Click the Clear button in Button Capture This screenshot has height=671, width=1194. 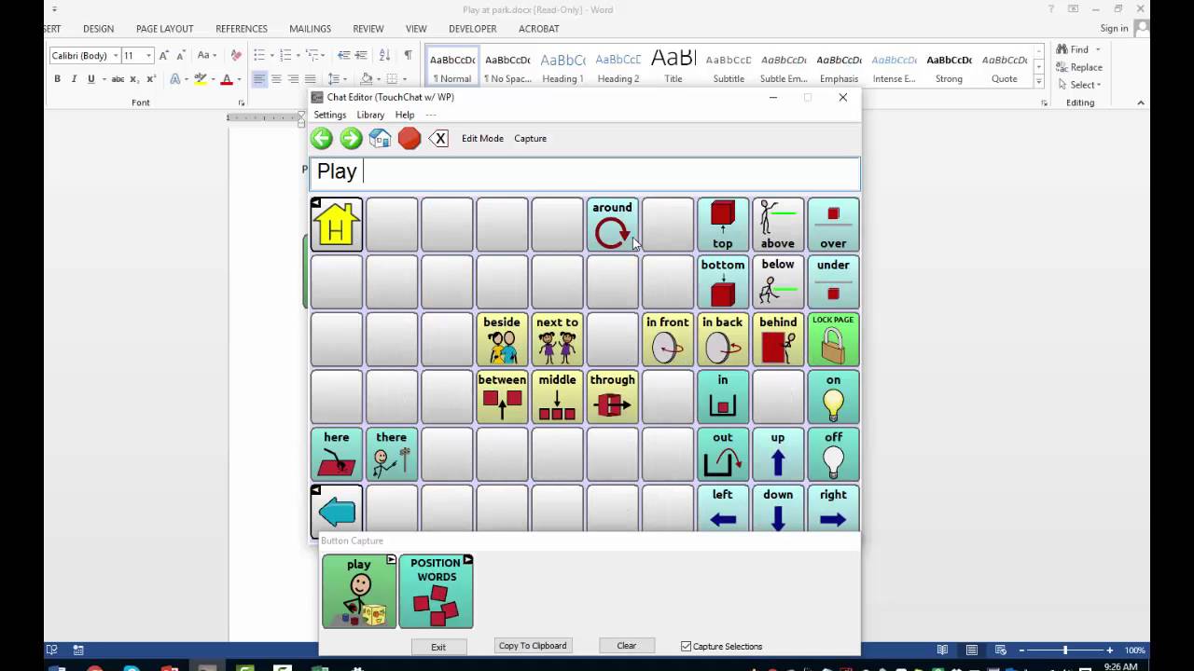[626, 646]
